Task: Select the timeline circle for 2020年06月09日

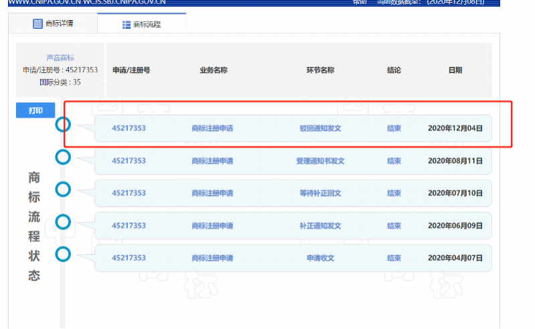Action: (63, 221)
